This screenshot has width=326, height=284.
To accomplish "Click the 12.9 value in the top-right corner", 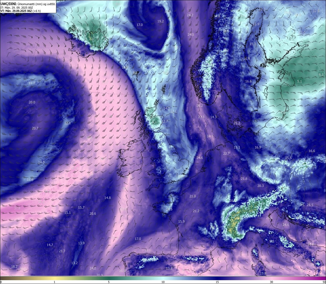I will (x=316, y=11).
